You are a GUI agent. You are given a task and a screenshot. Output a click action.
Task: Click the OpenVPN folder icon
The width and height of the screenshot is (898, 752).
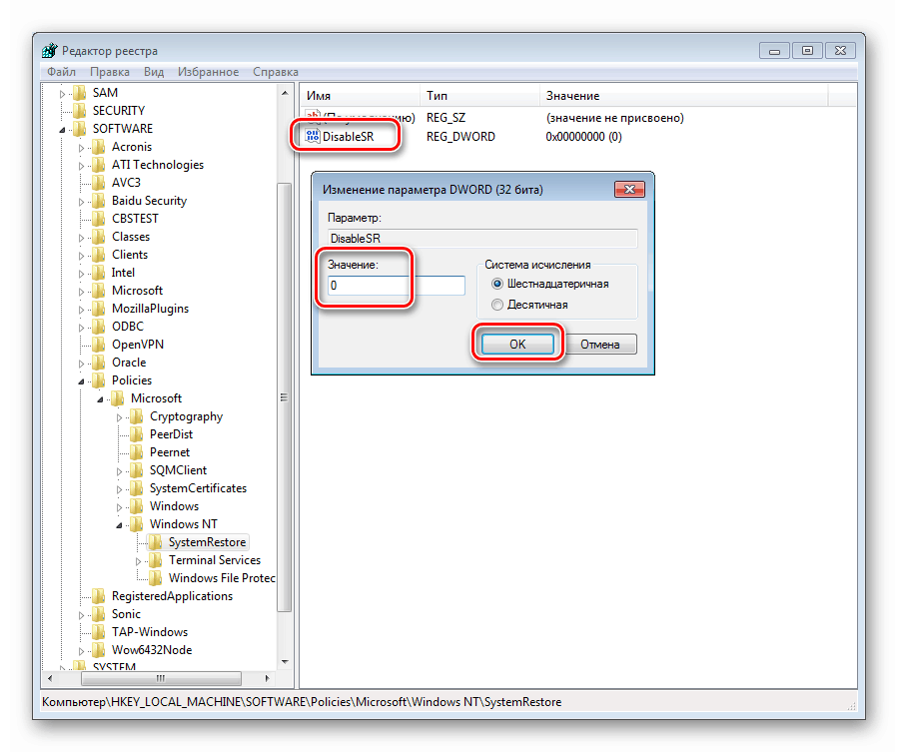(99, 345)
